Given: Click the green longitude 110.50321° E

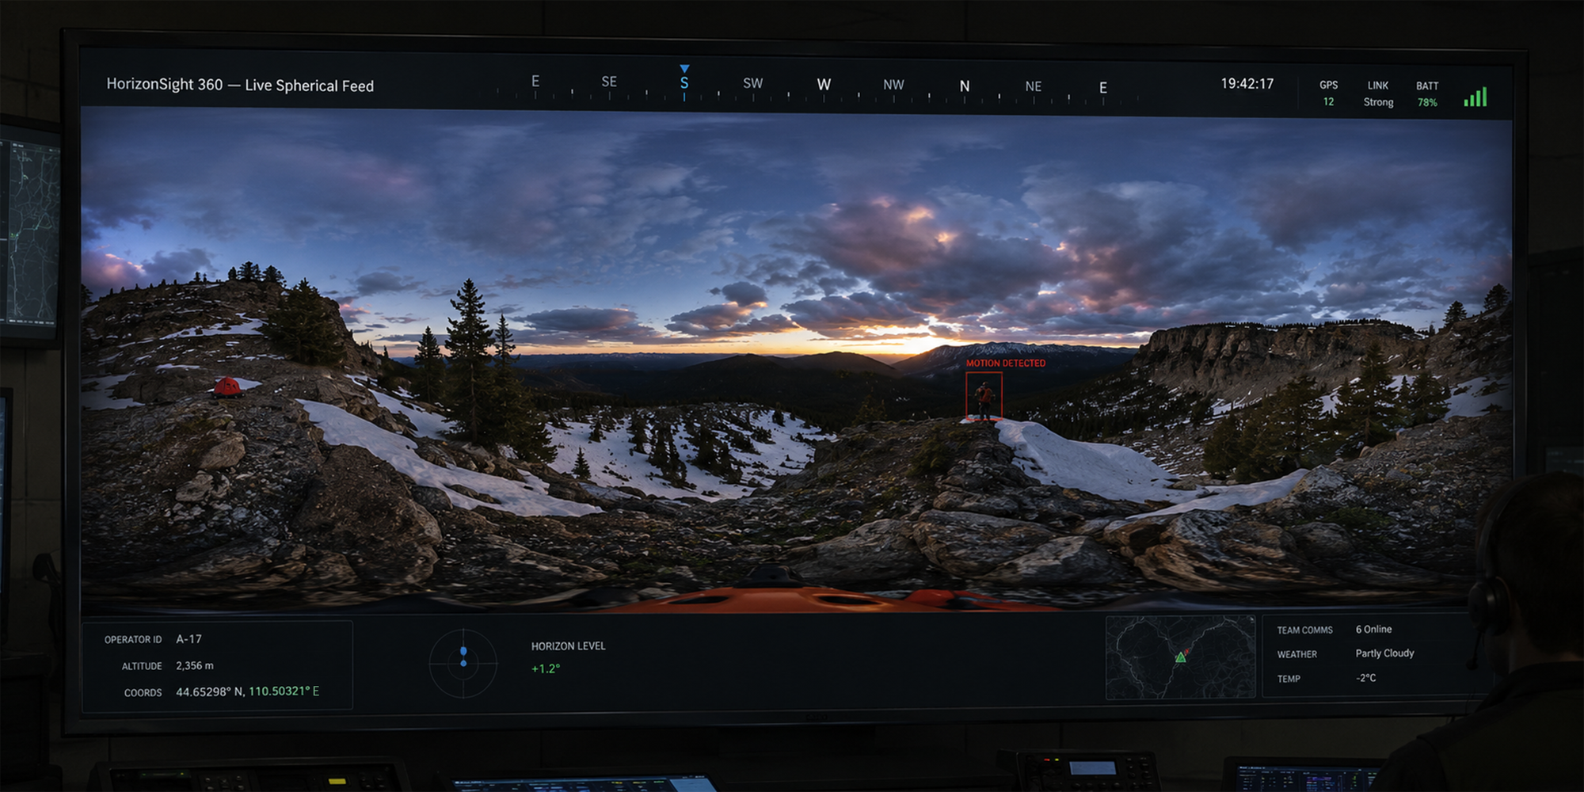Looking at the screenshot, I should click(x=284, y=691).
